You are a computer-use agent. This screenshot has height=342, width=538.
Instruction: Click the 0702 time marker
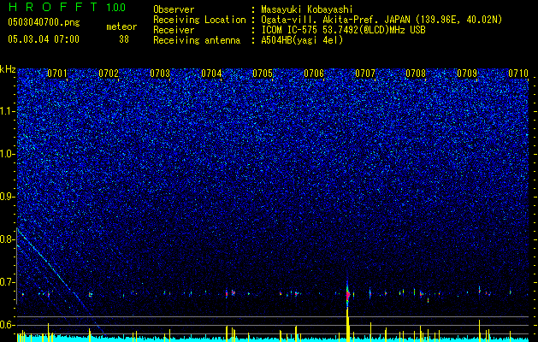pyautogui.click(x=109, y=74)
